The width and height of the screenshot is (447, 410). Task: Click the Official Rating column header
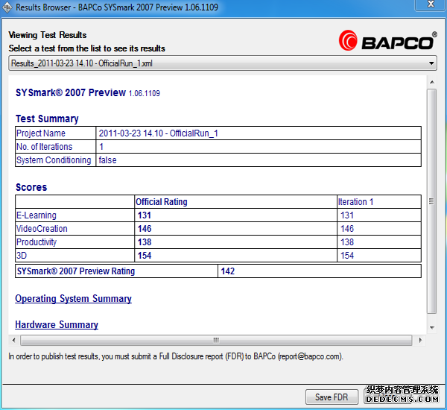click(162, 202)
